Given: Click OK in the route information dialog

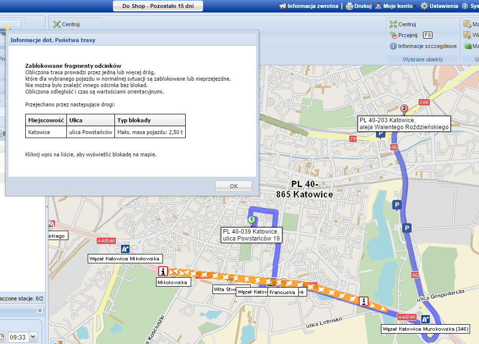Looking at the screenshot, I should [234, 186].
